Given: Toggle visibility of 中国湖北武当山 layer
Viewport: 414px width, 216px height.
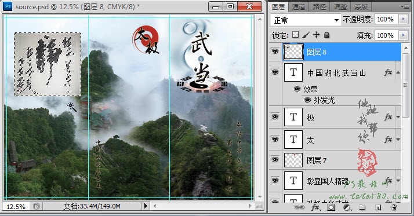Looking at the screenshot, I should [x=275, y=72].
